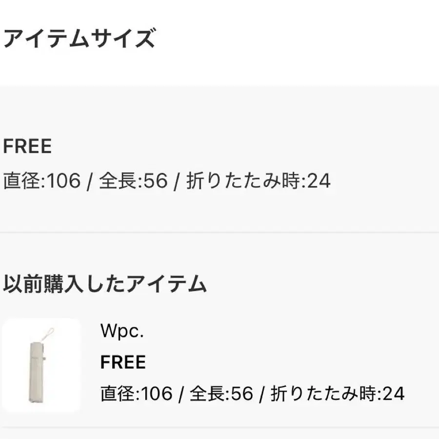Tap 折りたたみ時 in the purchased Wpc. item
This screenshot has width=439, height=439.
coord(323,393)
